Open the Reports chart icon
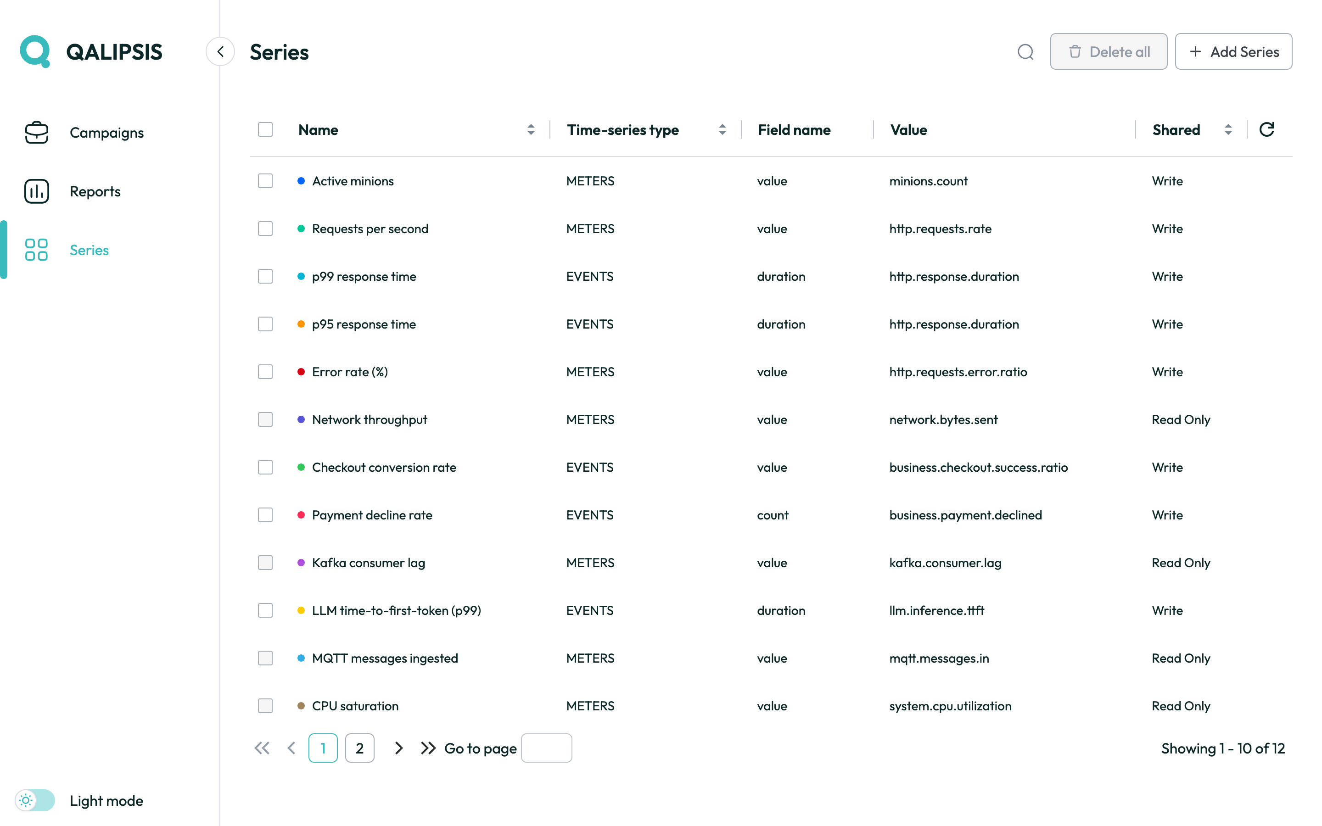The image size is (1322, 826). 37,191
